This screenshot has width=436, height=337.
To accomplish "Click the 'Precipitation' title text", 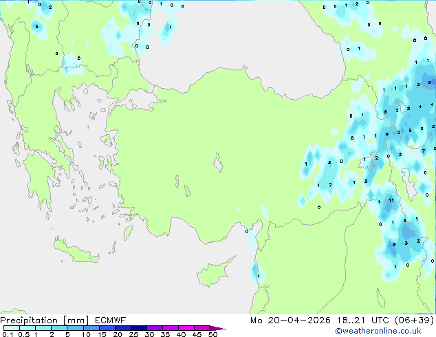I will click(x=29, y=320).
